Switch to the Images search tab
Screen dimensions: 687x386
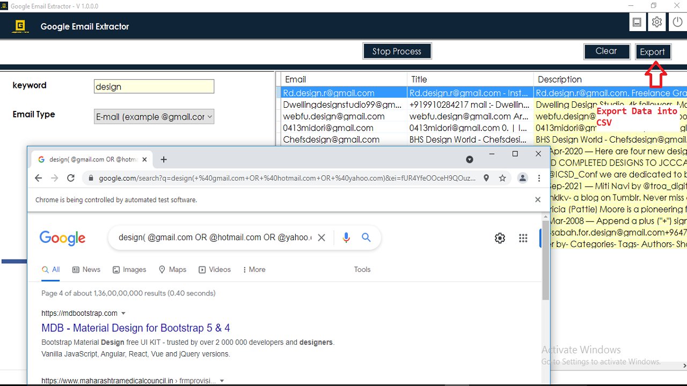pyautogui.click(x=129, y=270)
